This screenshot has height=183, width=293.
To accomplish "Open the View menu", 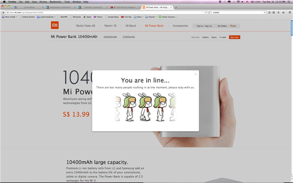I will click(x=35, y=2).
